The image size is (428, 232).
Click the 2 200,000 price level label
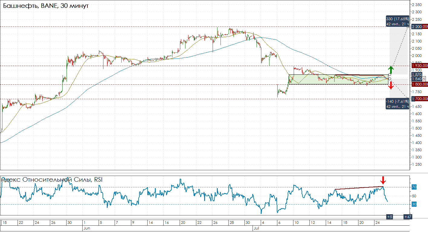tap(420, 27)
